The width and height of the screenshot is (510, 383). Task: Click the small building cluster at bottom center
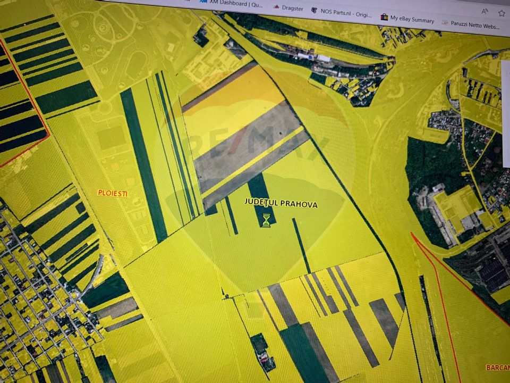pyautogui.click(x=263, y=352)
